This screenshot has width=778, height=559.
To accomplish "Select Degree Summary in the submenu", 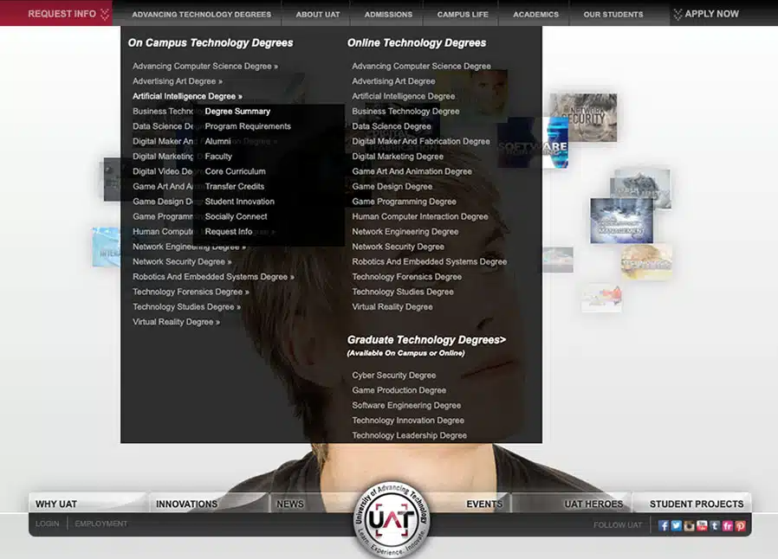I will pos(237,112).
